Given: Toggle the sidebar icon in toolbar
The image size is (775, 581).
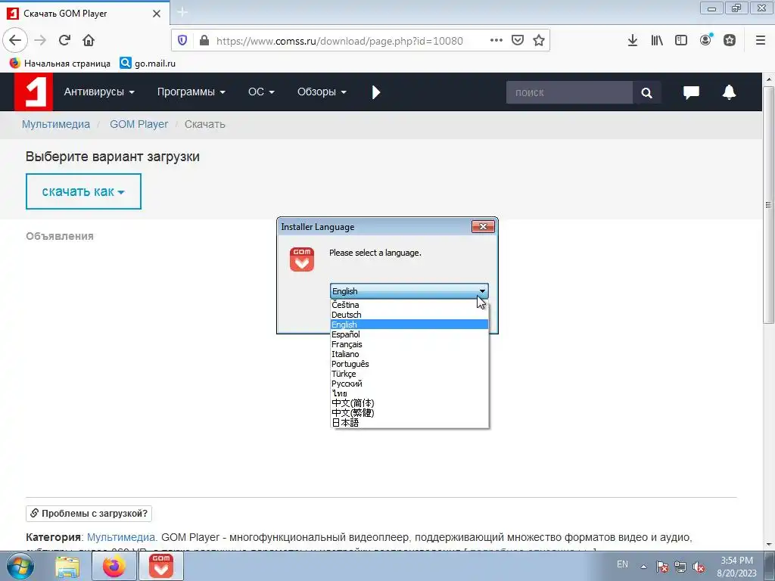Looking at the screenshot, I should pyautogui.click(x=681, y=41).
